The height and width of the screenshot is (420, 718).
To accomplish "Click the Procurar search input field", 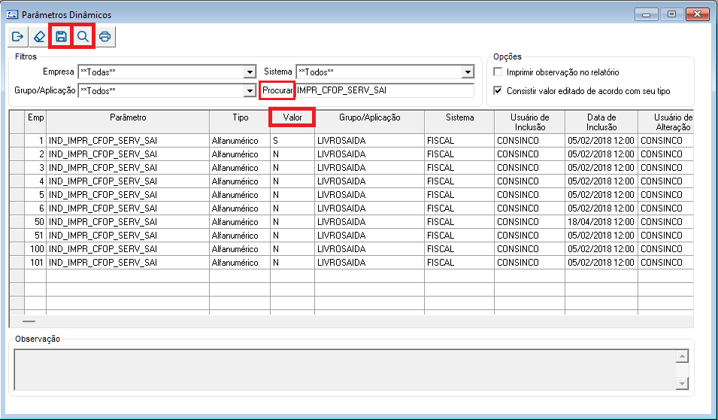I will 385,90.
